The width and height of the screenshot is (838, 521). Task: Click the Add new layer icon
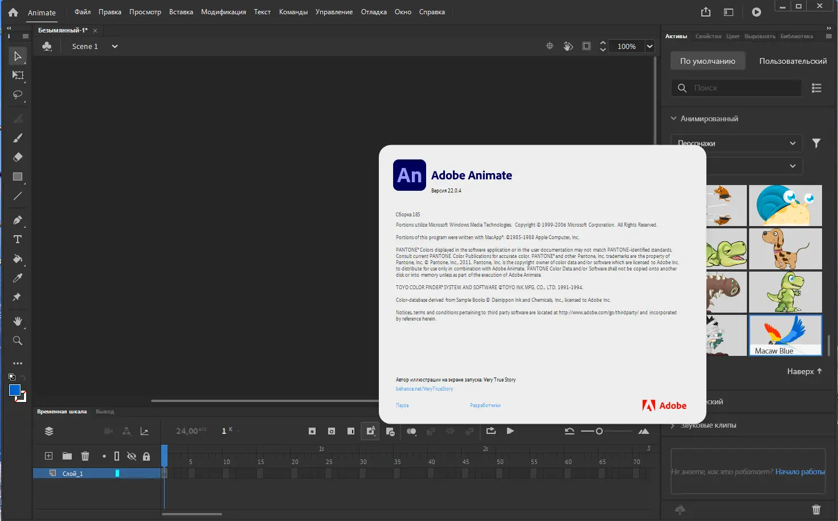[x=48, y=456]
